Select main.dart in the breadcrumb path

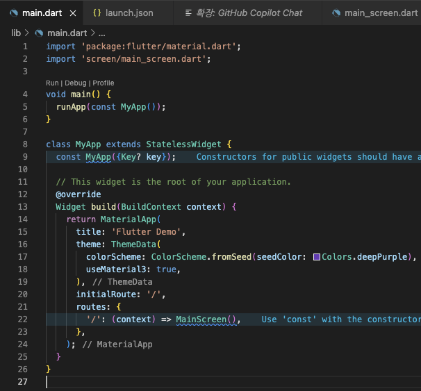[67, 33]
